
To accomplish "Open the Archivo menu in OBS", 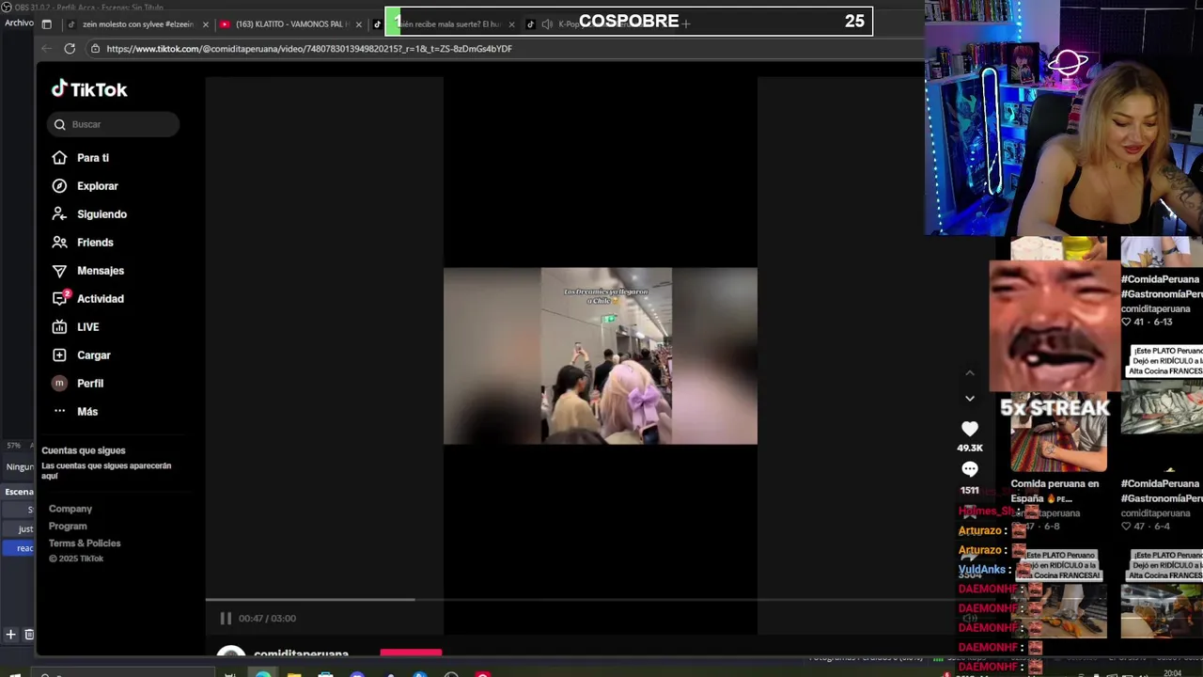I will [x=19, y=23].
